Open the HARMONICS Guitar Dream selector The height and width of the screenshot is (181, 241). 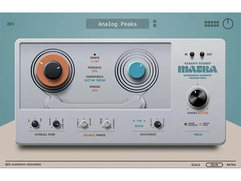95,80
